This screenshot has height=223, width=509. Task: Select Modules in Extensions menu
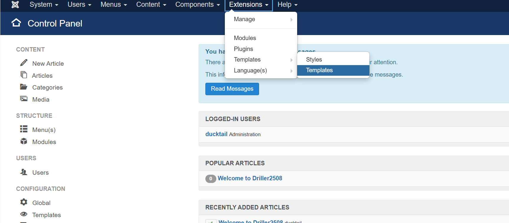coord(261,38)
